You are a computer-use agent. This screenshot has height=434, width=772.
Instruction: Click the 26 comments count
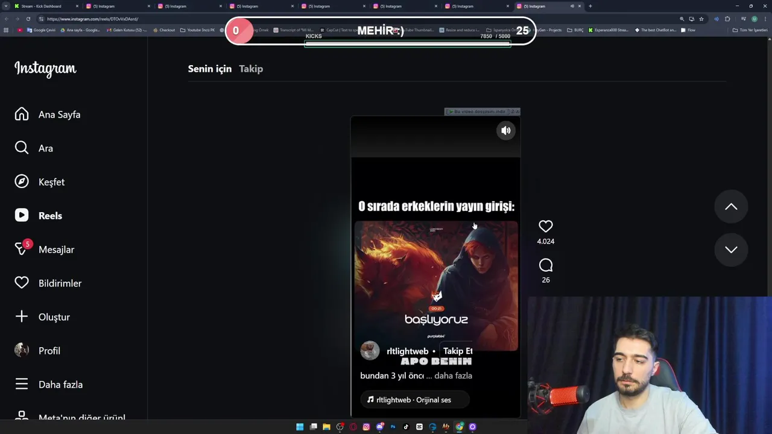pyautogui.click(x=545, y=280)
